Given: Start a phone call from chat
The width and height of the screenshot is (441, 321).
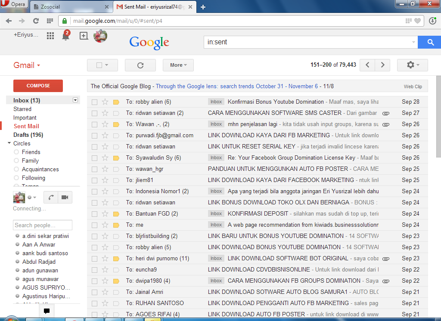Looking at the screenshot, I should (x=51, y=198).
